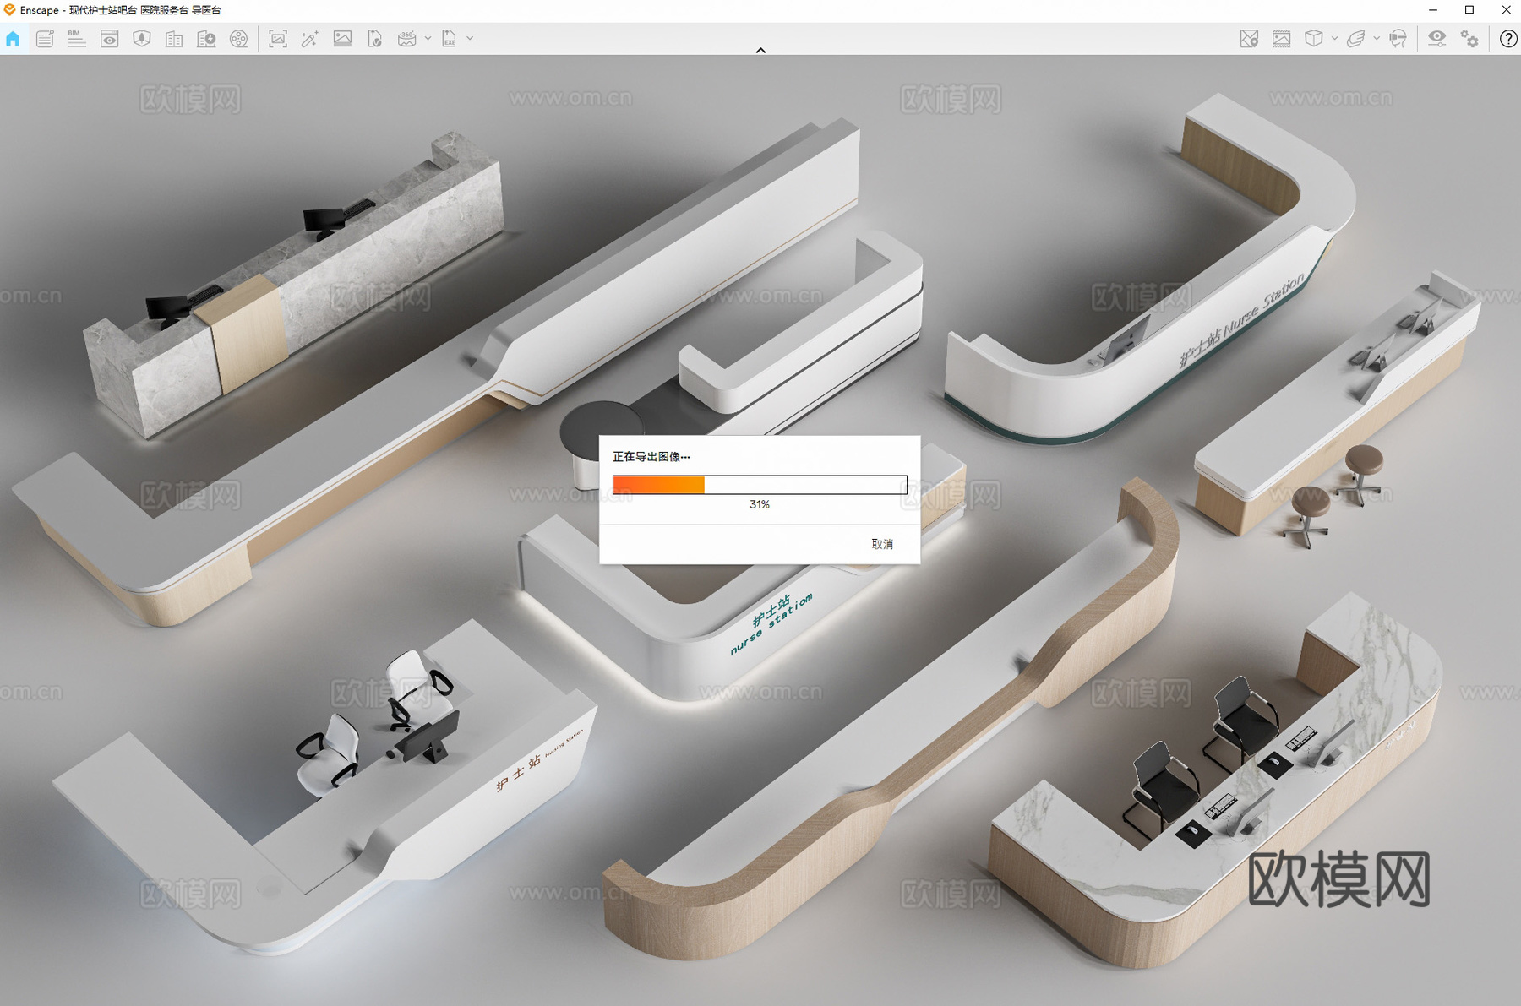Open the Help question mark icon
Image resolution: width=1521 pixels, height=1006 pixels.
point(1507,39)
